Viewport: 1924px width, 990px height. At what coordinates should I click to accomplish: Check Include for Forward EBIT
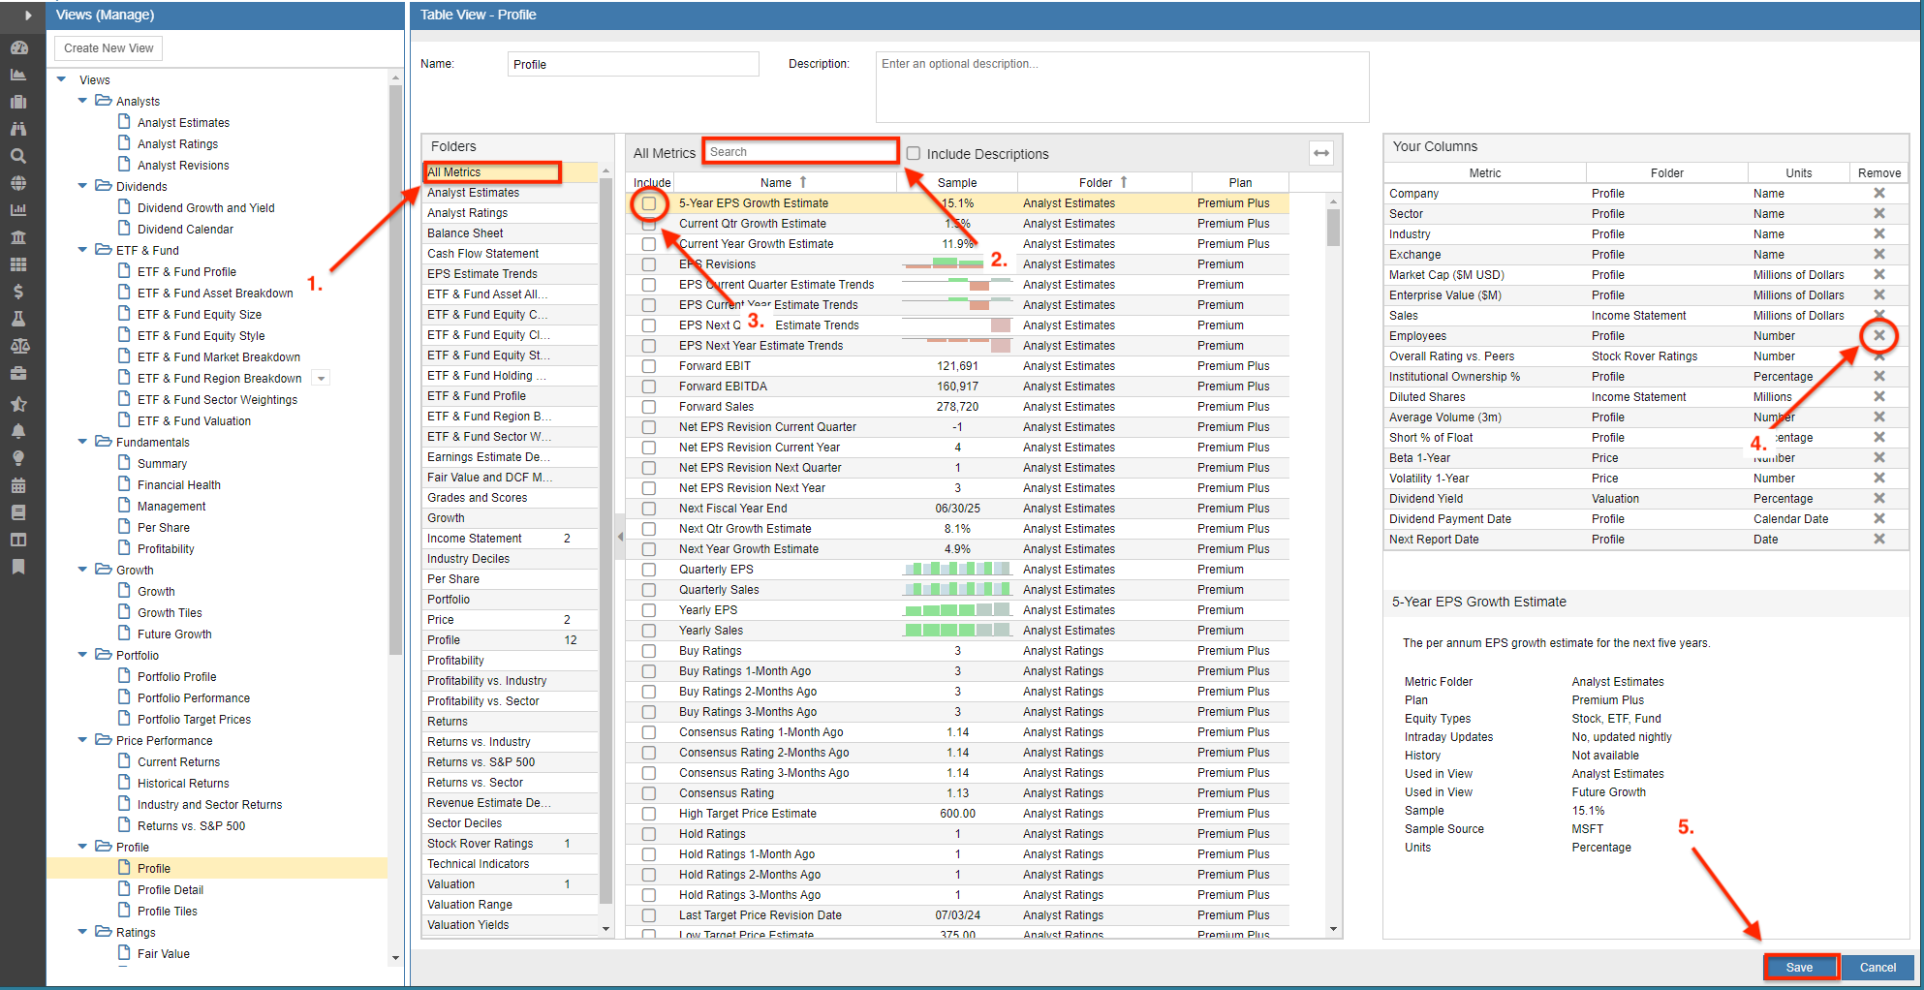649,366
